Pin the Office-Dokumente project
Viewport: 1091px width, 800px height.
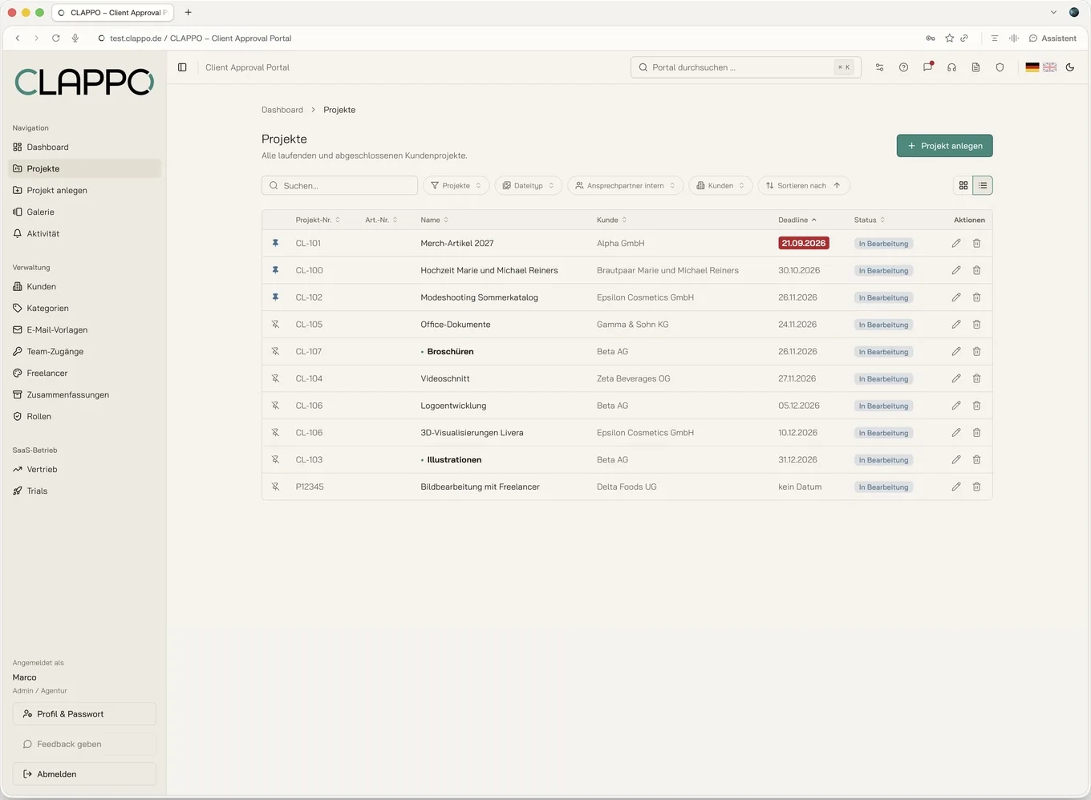pyautogui.click(x=275, y=325)
